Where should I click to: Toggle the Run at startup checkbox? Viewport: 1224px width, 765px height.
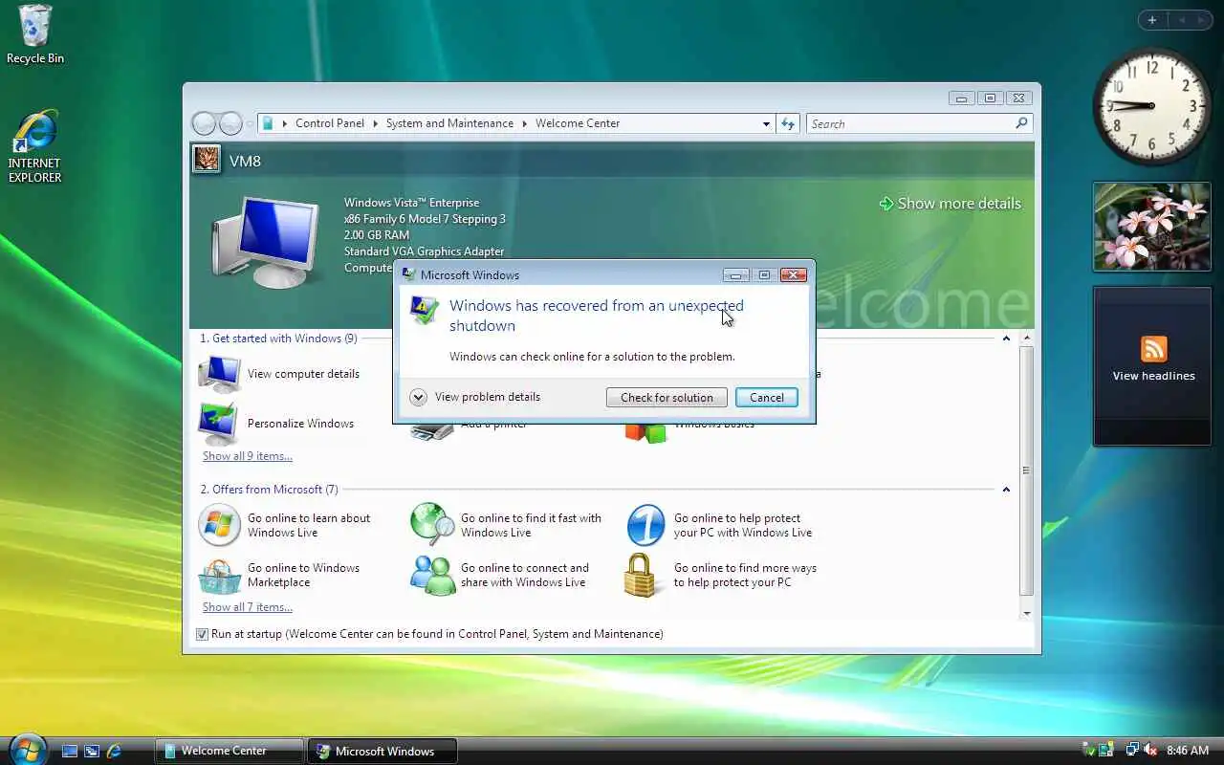tap(202, 634)
